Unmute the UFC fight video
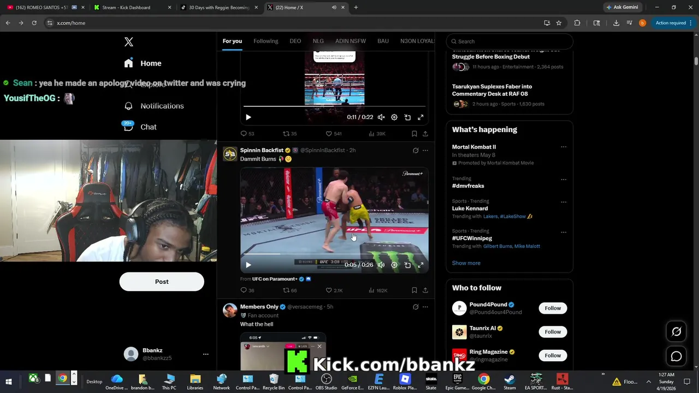Screen dimensions: 699x393 coord(381,265)
